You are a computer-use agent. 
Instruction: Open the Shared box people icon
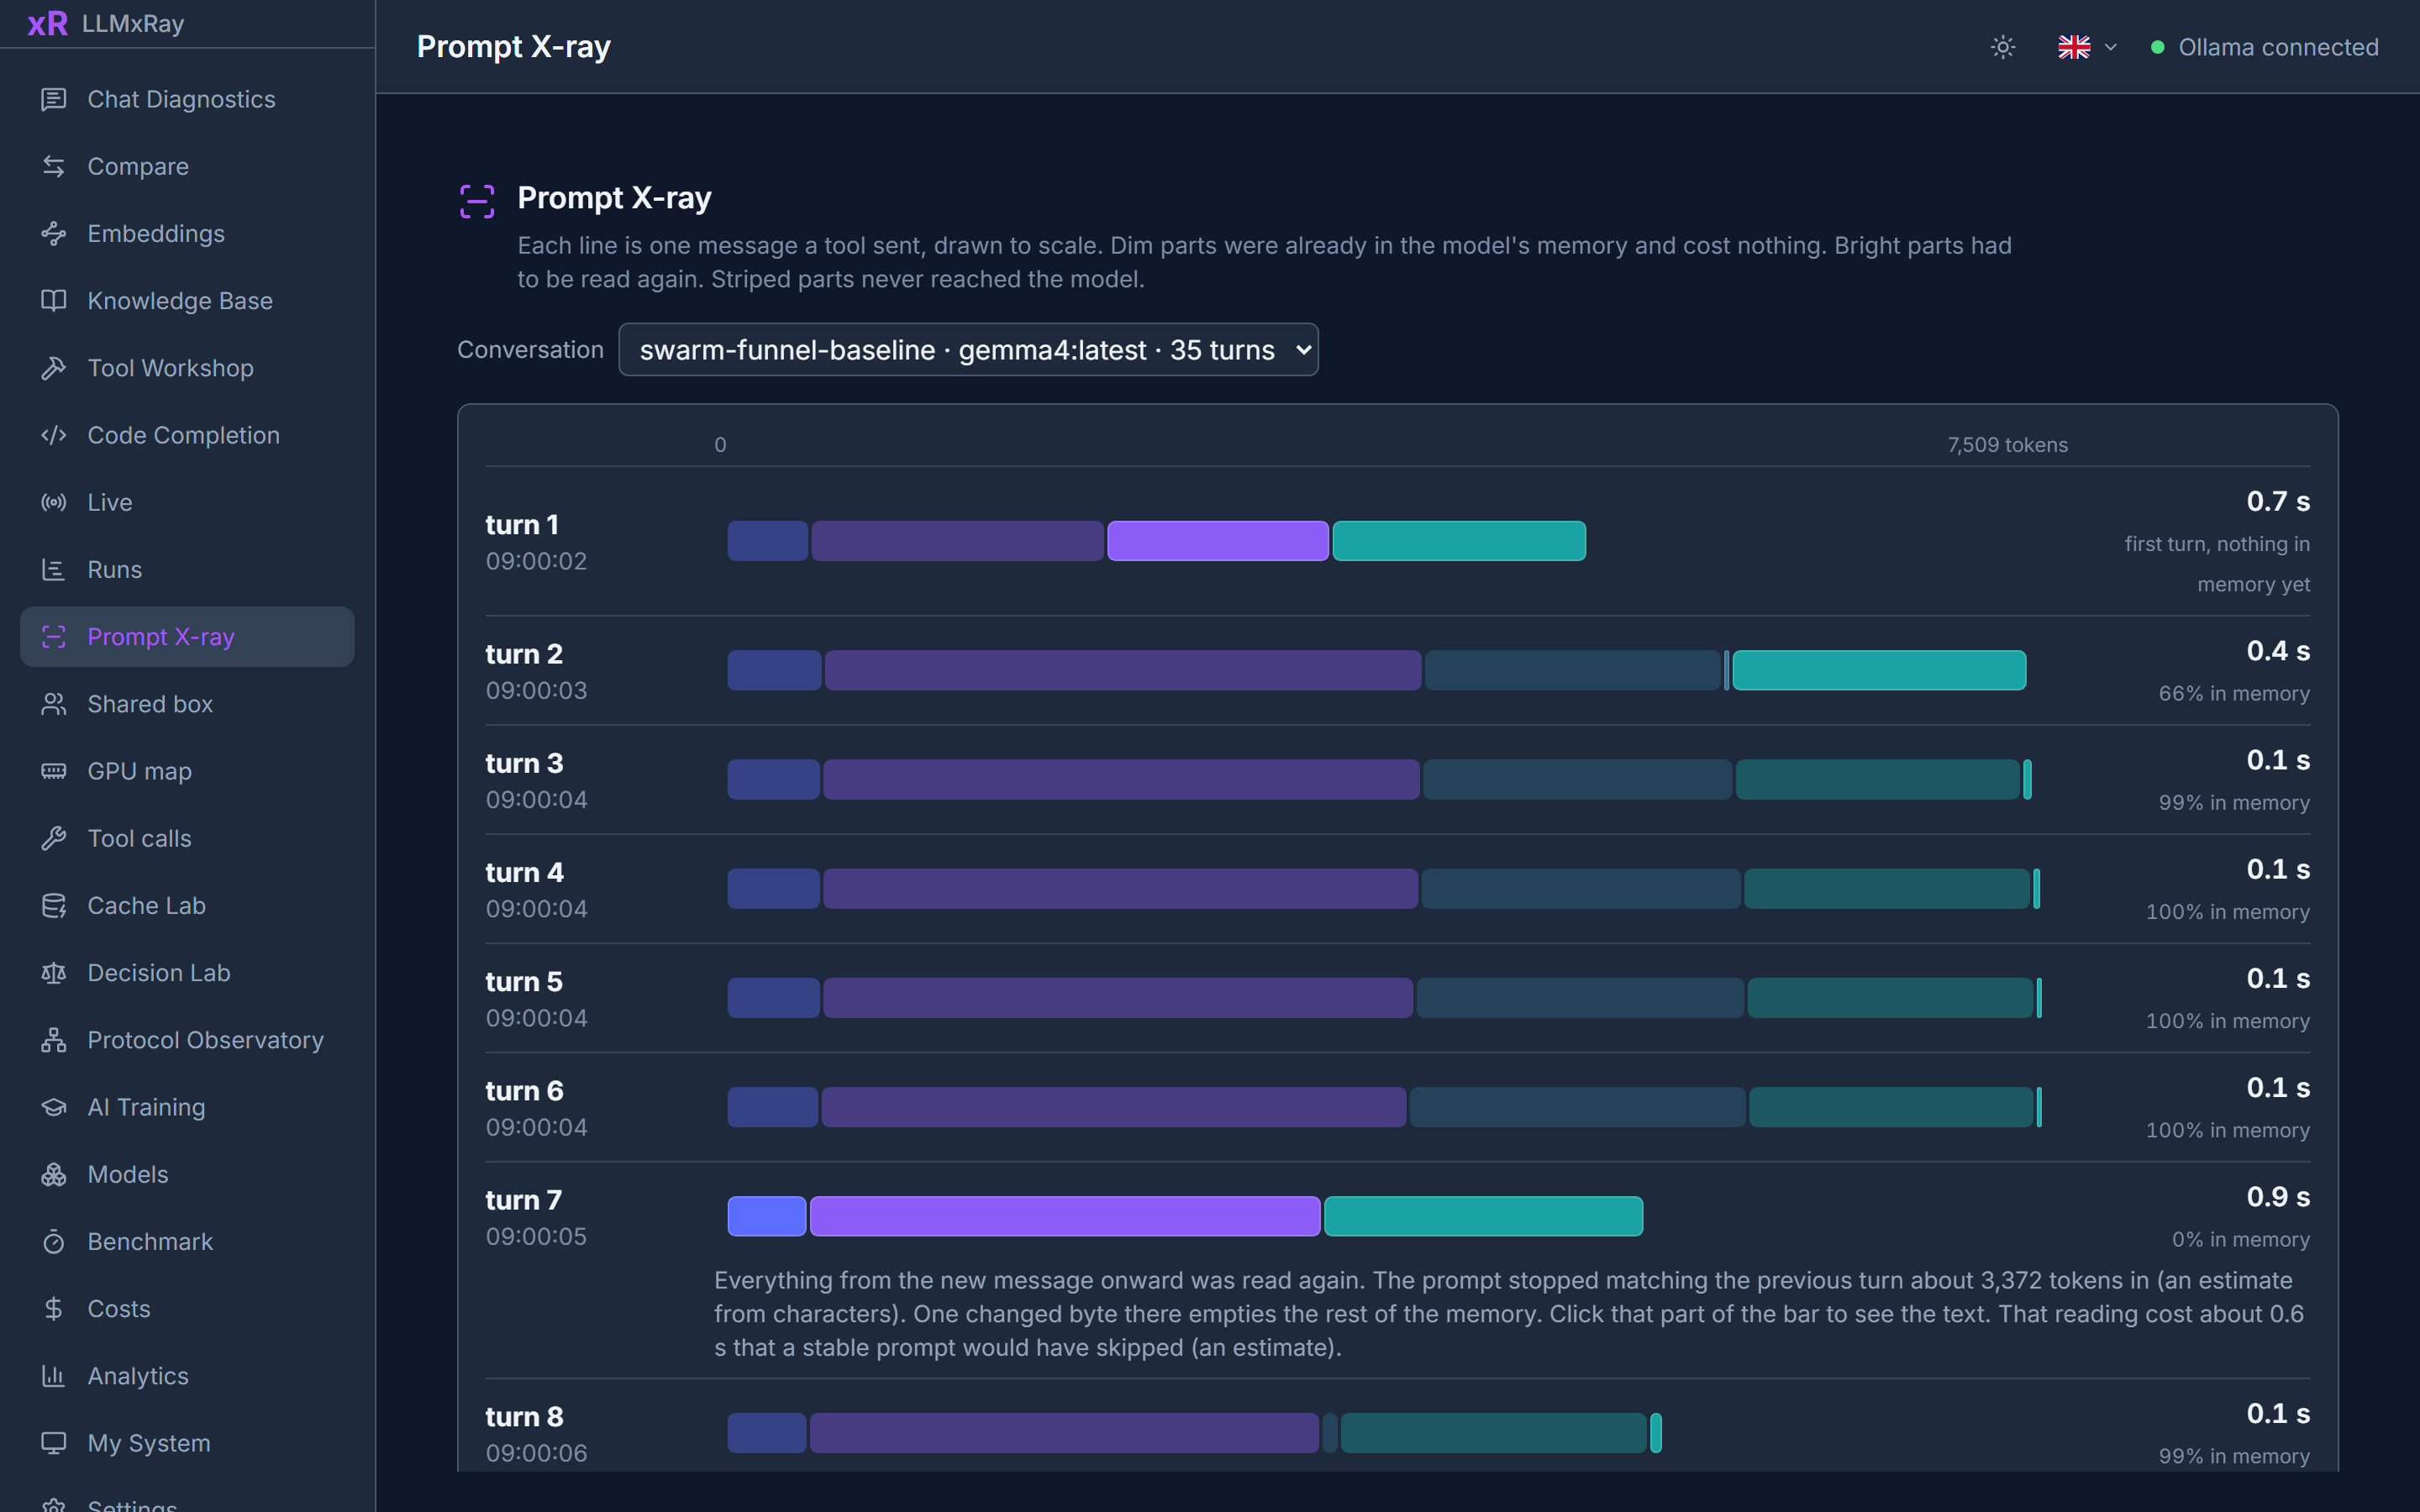coord(54,704)
